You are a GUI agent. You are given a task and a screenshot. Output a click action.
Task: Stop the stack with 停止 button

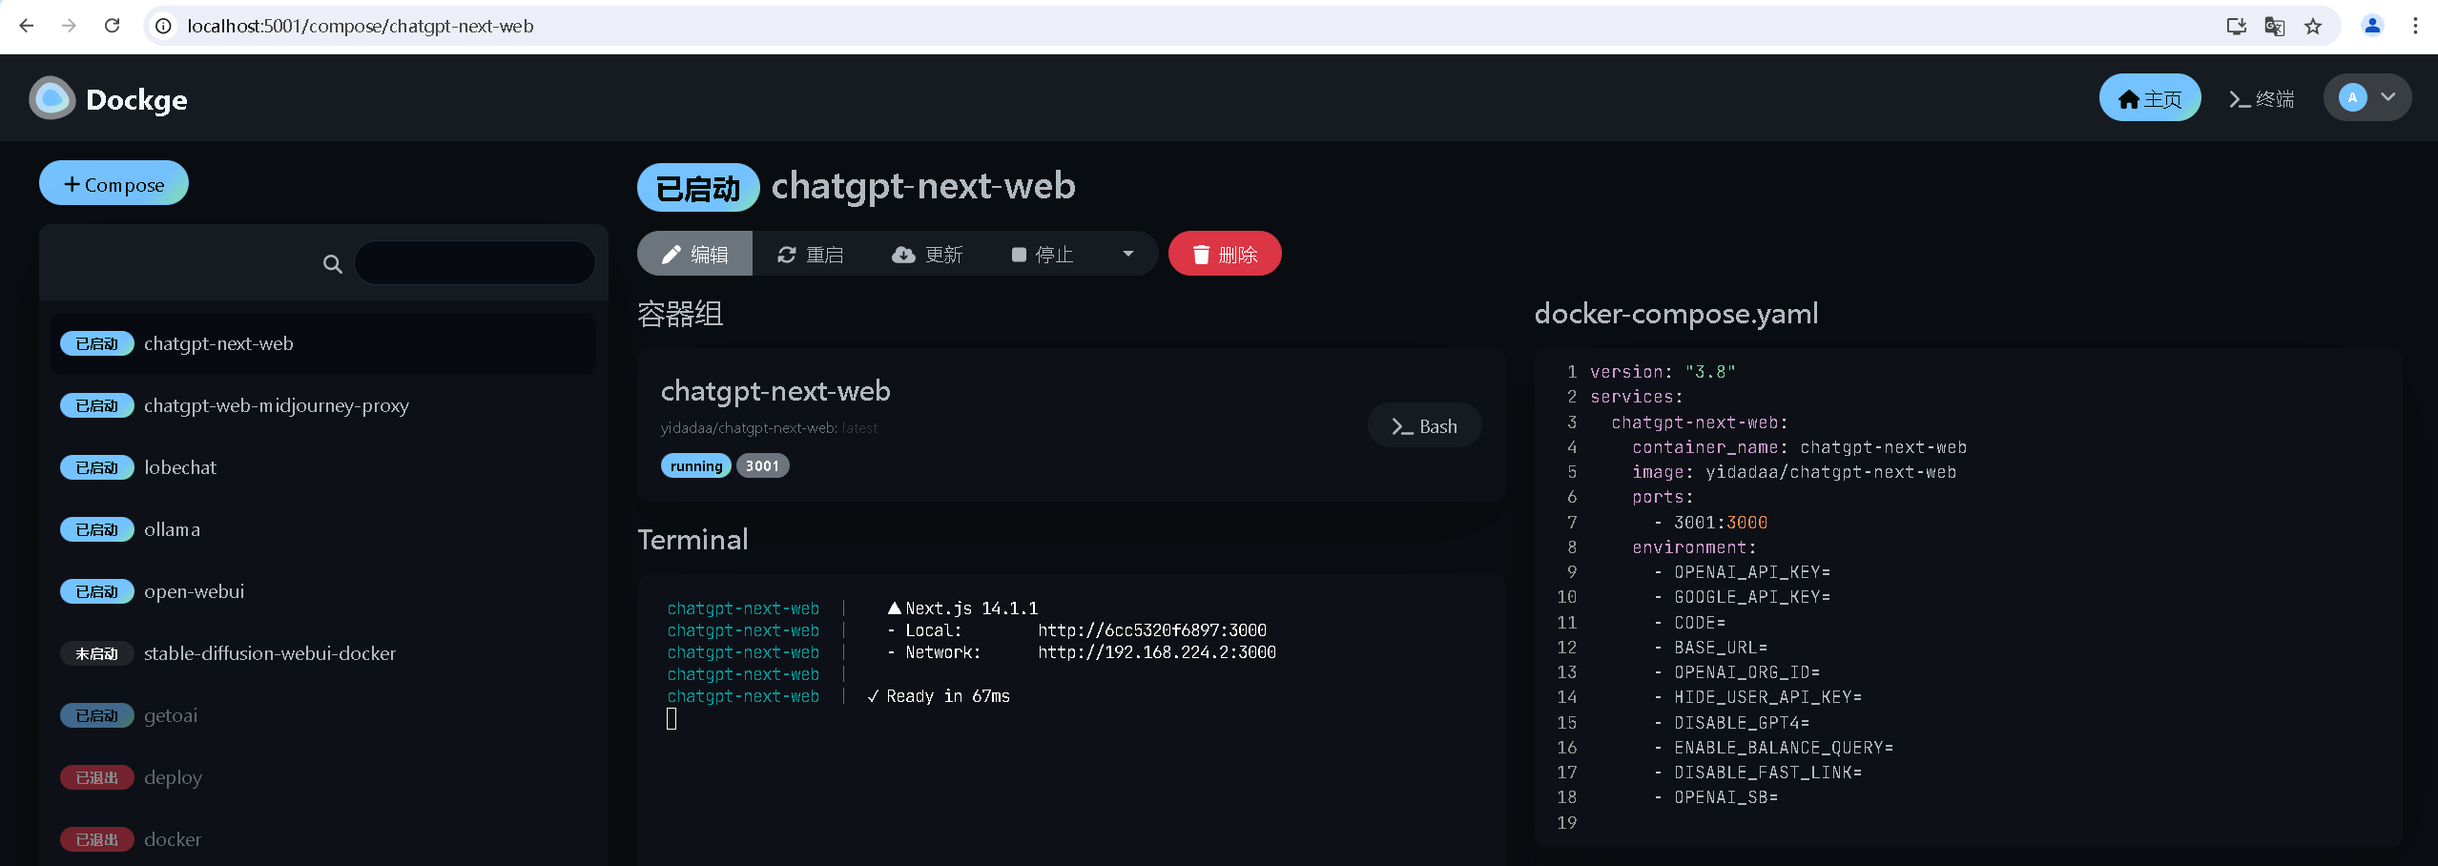tap(1043, 254)
